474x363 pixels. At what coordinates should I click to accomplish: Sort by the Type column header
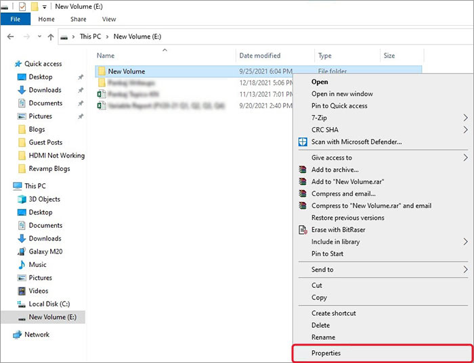pyautogui.click(x=324, y=55)
